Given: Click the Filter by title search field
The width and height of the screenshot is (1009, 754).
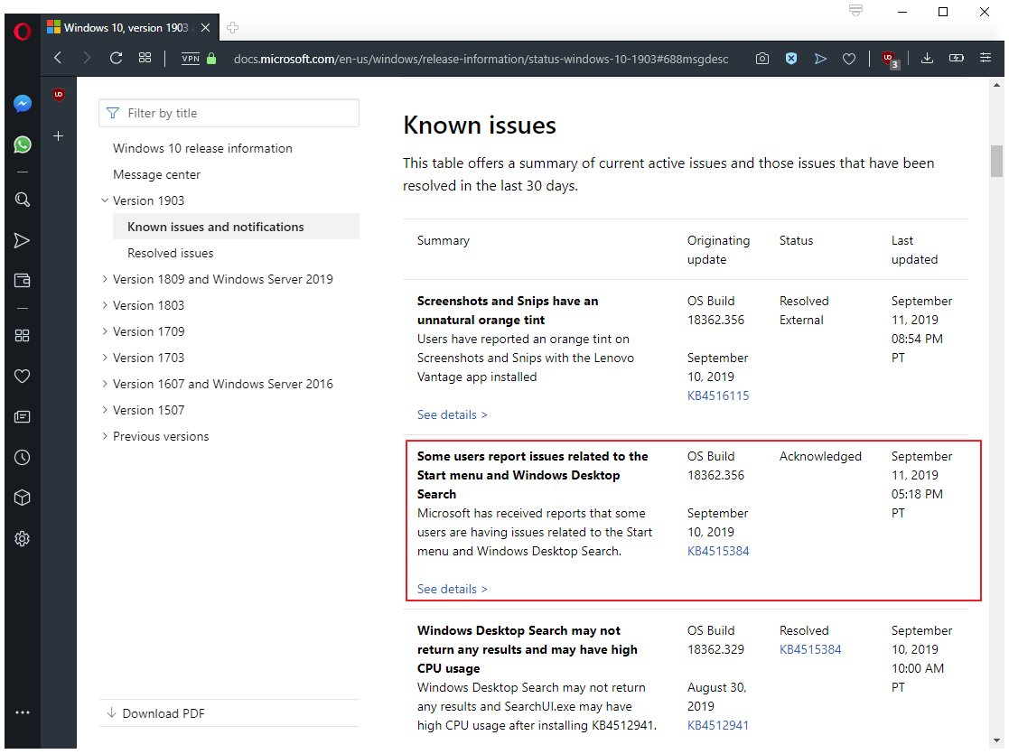Looking at the screenshot, I should [229, 113].
